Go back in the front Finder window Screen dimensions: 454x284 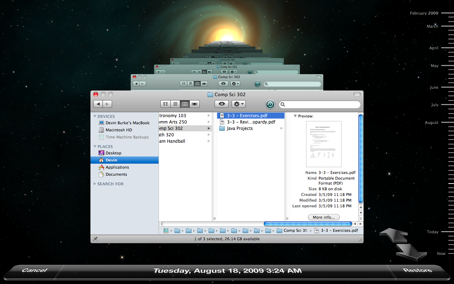[x=98, y=104]
